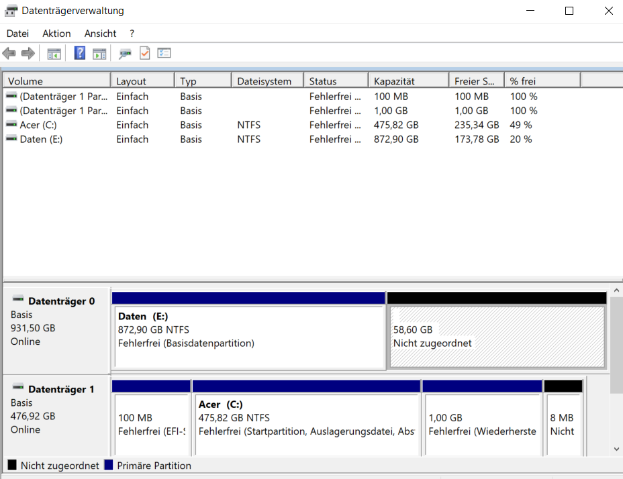Viewport: 623px width, 479px height.
Task: Click the drive icon beside Daten (E:) row
Action: (x=11, y=139)
